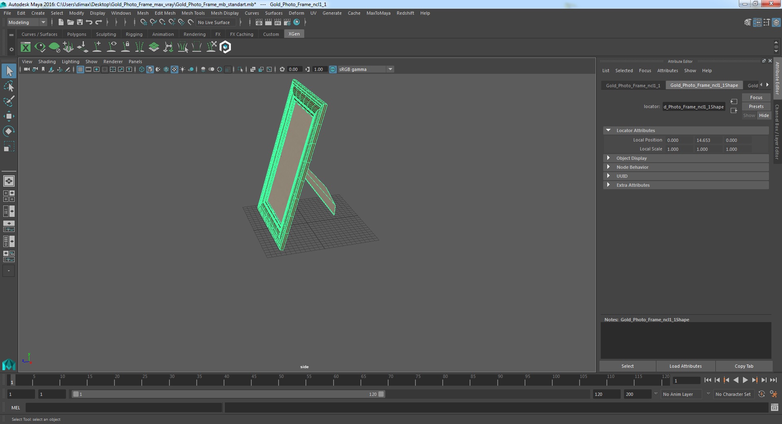
Task: Toggle sRGB color management viewport icon
Action: [x=333, y=69]
